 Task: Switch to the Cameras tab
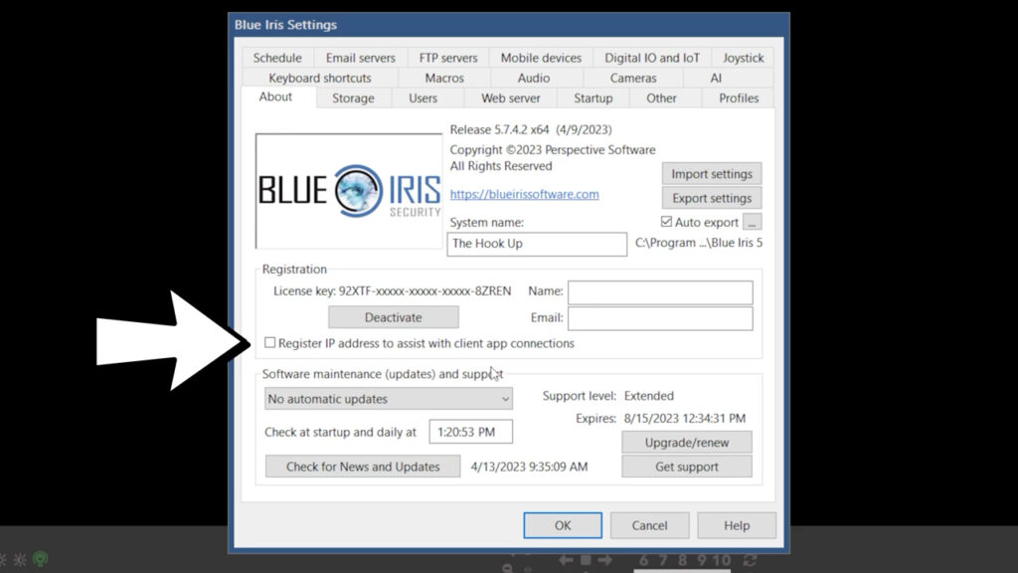(632, 78)
